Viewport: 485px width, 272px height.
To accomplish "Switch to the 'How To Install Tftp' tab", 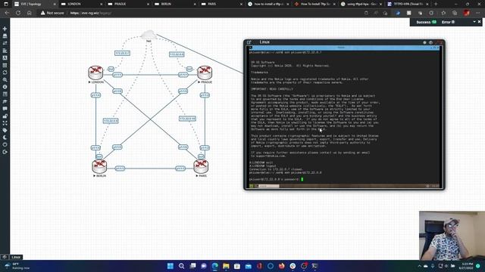I will [x=314, y=4].
